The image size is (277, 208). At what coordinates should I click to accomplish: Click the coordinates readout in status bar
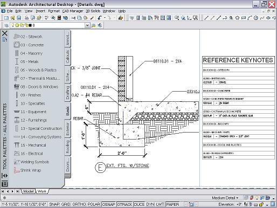(x=24, y=204)
